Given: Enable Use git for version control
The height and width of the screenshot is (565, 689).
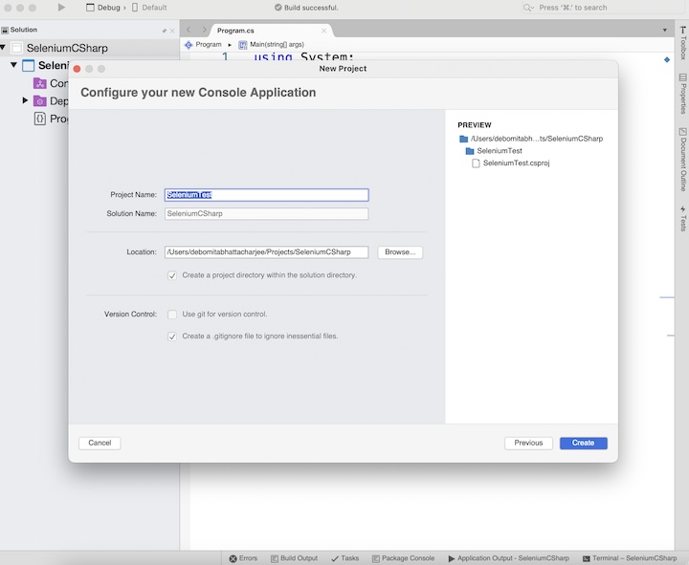Looking at the screenshot, I should pos(172,315).
